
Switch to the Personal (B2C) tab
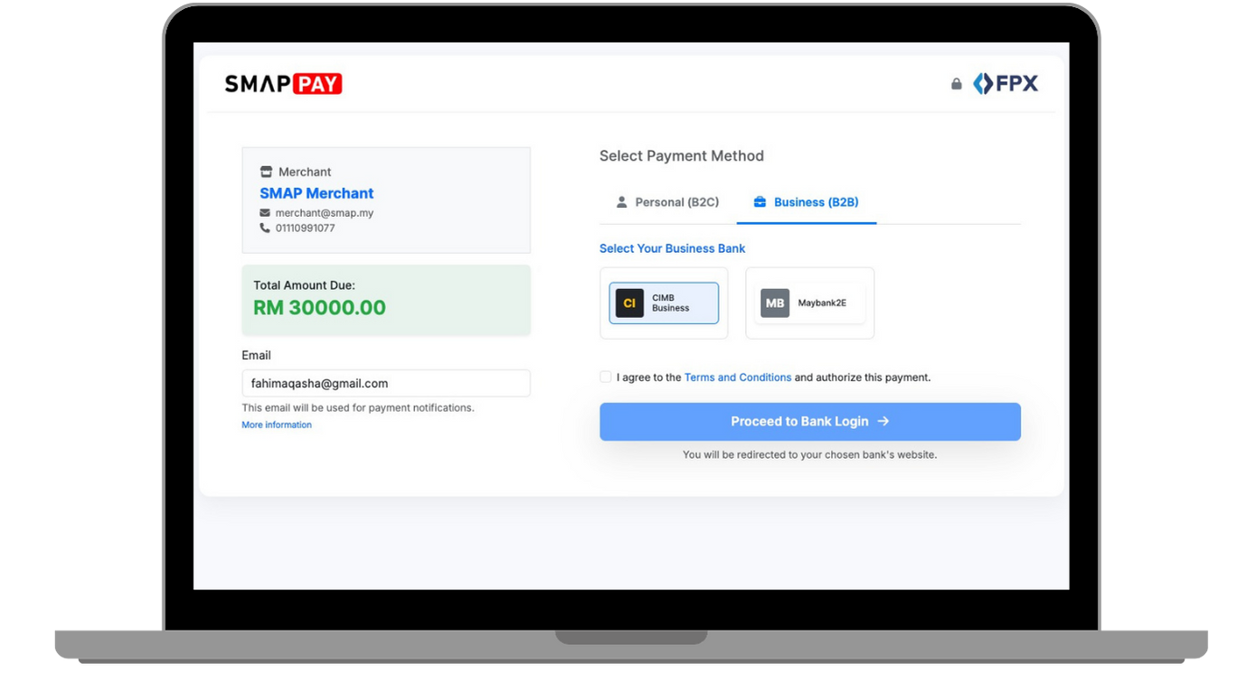click(x=667, y=202)
